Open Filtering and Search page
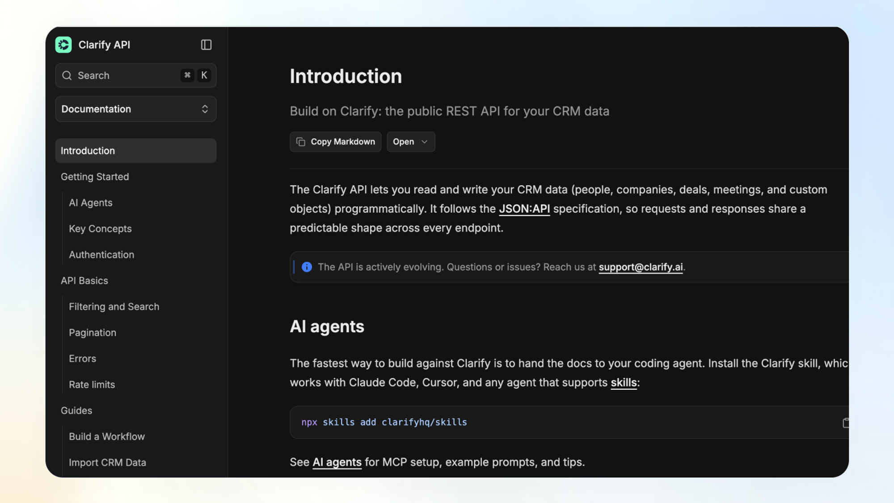 click(x=114, y=306)
